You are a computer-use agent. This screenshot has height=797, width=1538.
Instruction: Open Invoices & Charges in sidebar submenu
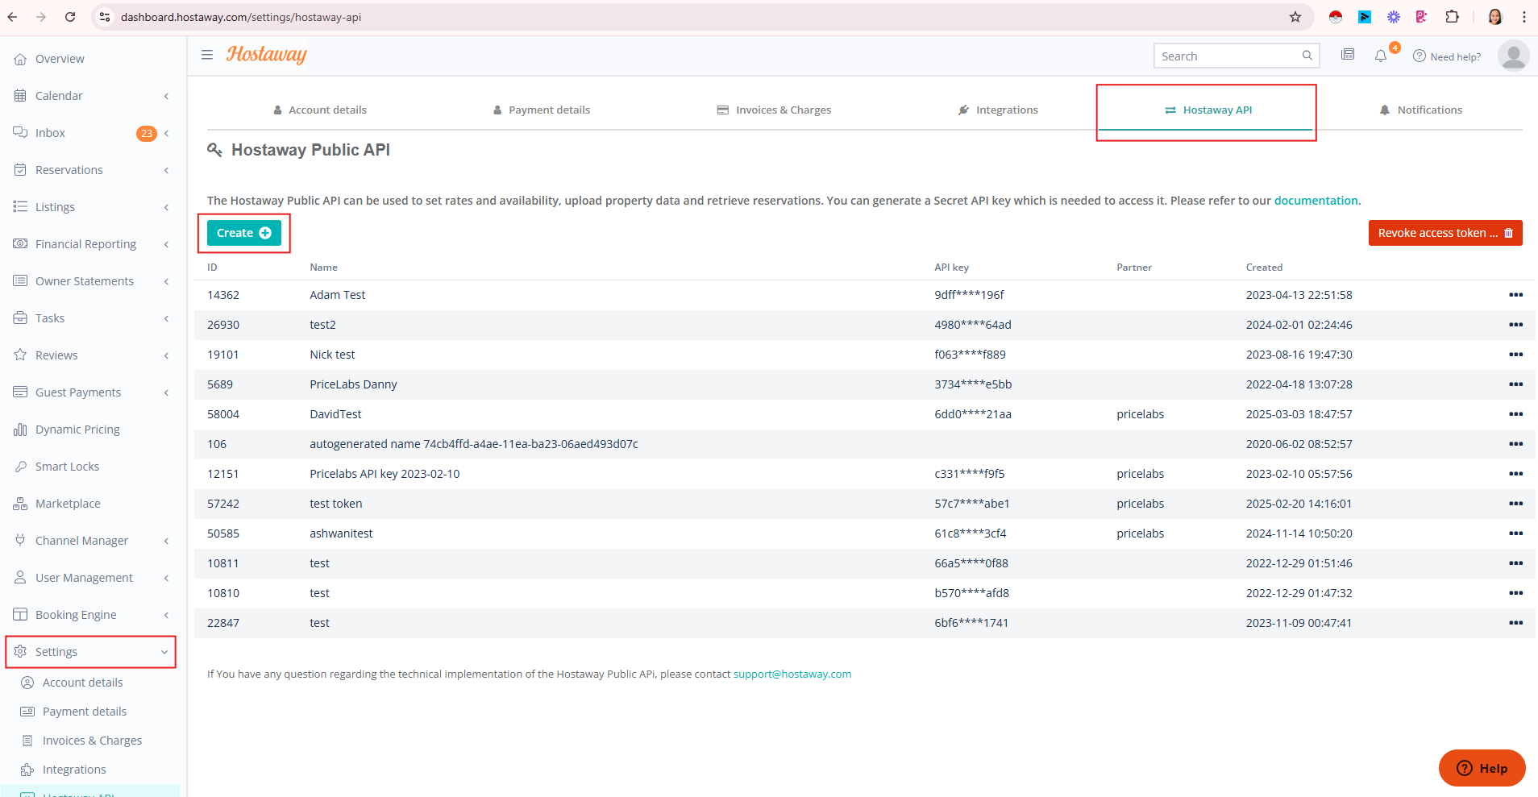click(x=92, y=741)
